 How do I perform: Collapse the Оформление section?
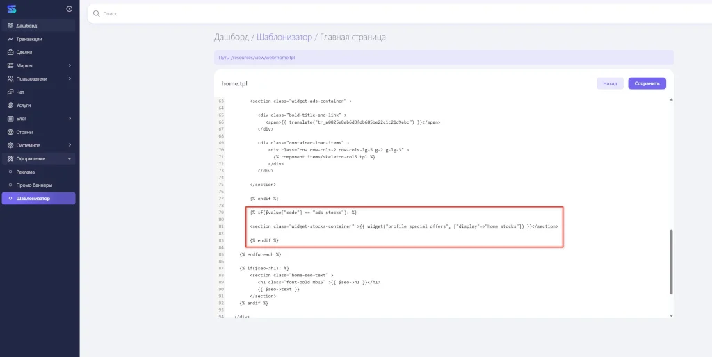[70, 158]
